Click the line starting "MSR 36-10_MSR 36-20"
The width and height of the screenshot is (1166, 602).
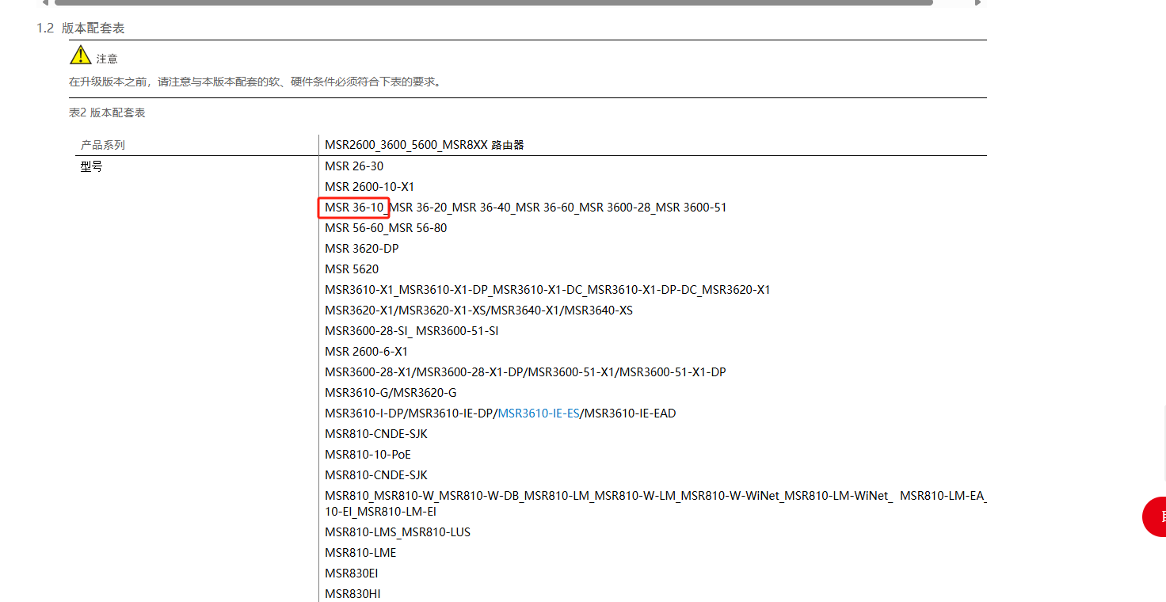[x=526, y=208]
